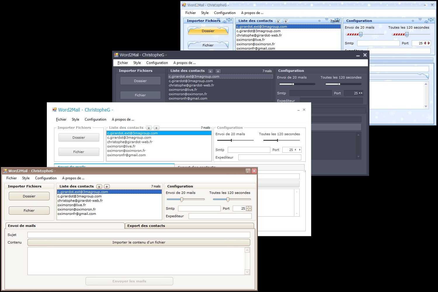438x292 pixels.
Task: Click add contact + button in beige window
Action: coord(107,186)
